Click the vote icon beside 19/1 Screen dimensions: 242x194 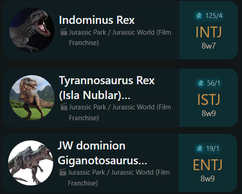pyautogui.click(x=199, y=149)
